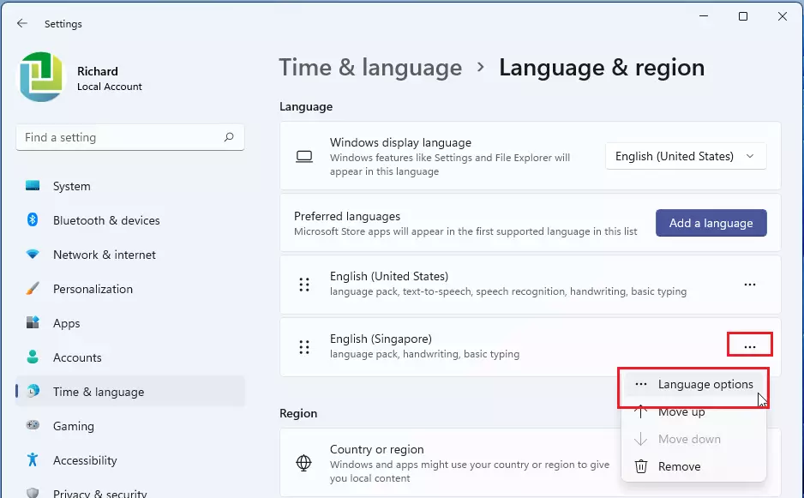Click the back arrow to return
Viewport: 804px width, 498px height.
click(x=21, y=23)
